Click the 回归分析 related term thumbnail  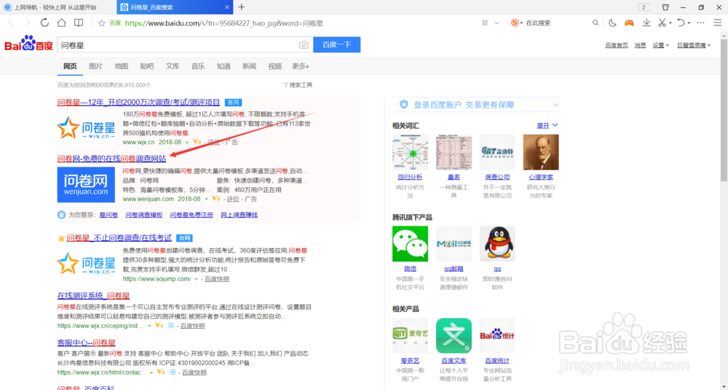pyautogui.click(x=410, y=152)
